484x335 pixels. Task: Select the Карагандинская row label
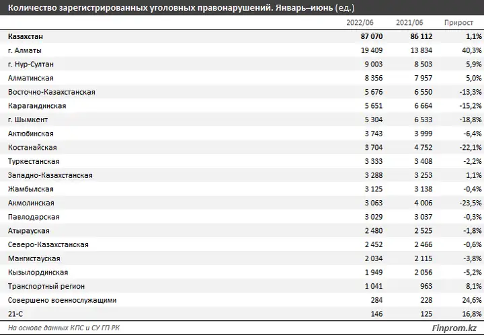pos(37,105)
